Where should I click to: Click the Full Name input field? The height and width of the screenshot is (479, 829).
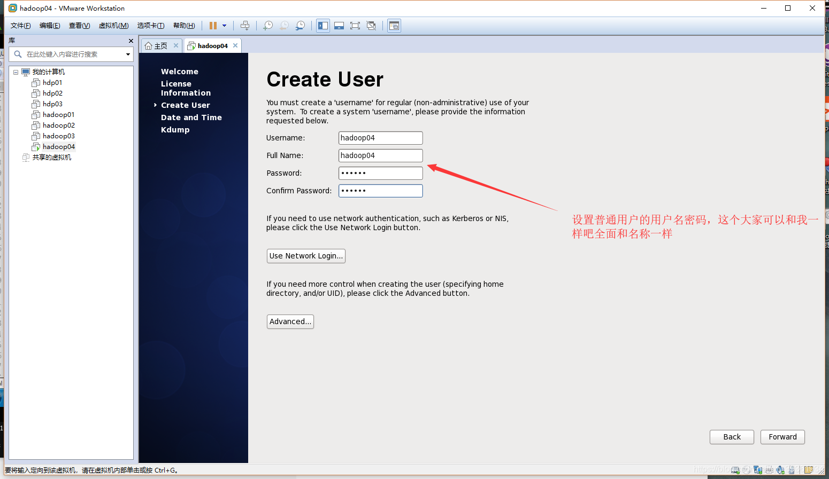tap(381, 155)
